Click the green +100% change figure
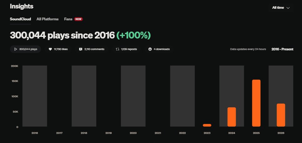 click(x=133, y=35)
